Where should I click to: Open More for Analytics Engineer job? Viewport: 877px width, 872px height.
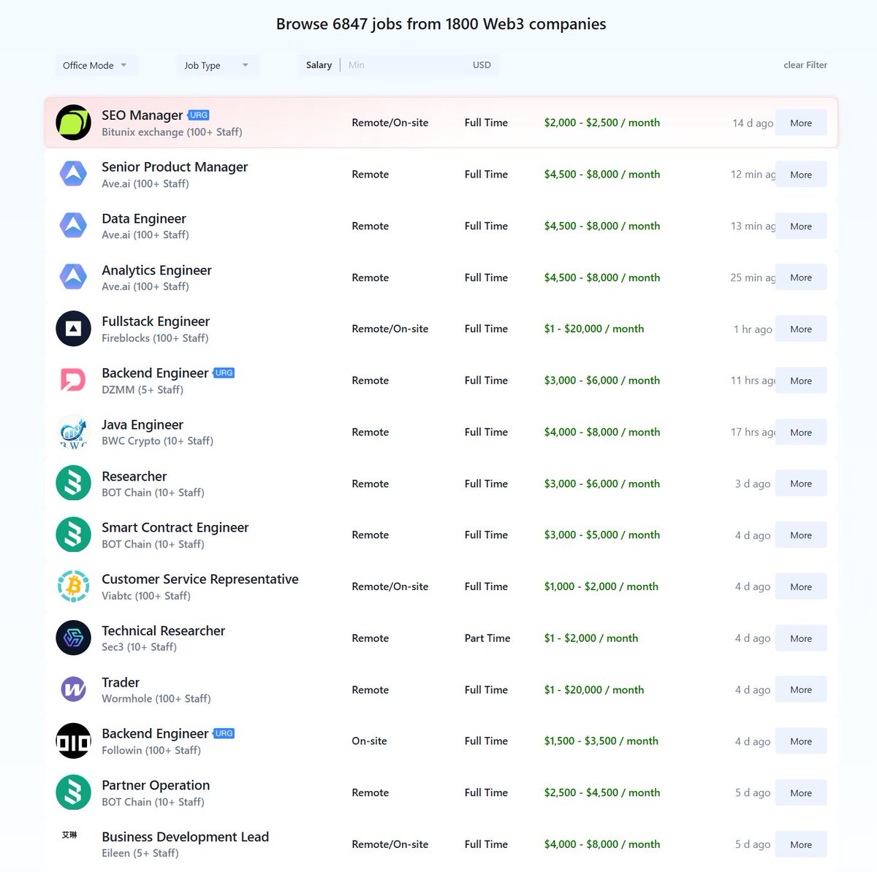point(801,278)
